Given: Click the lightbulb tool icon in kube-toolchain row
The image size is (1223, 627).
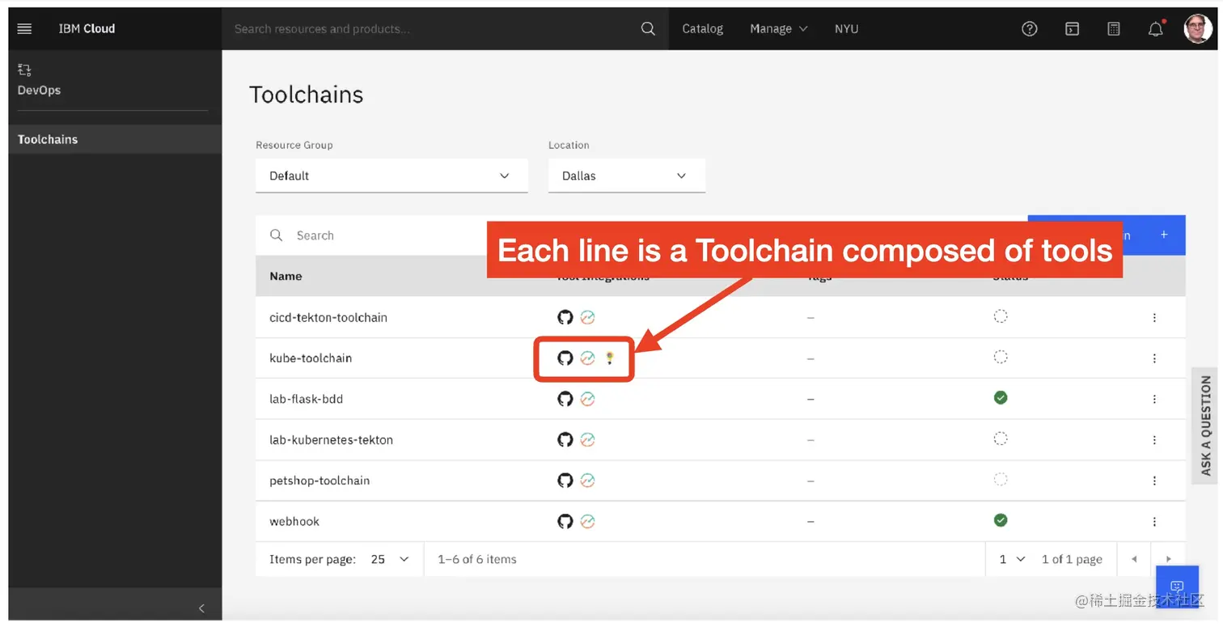Looking at the screenshot, I should point(610,358).
